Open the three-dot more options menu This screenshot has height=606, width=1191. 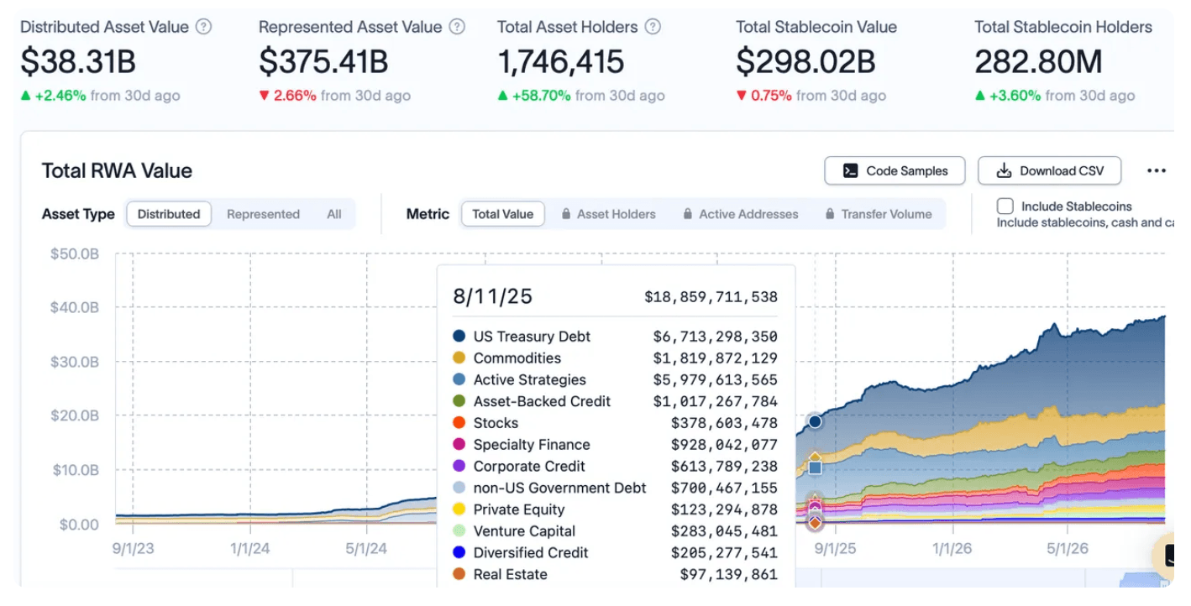click(1157, 170)
